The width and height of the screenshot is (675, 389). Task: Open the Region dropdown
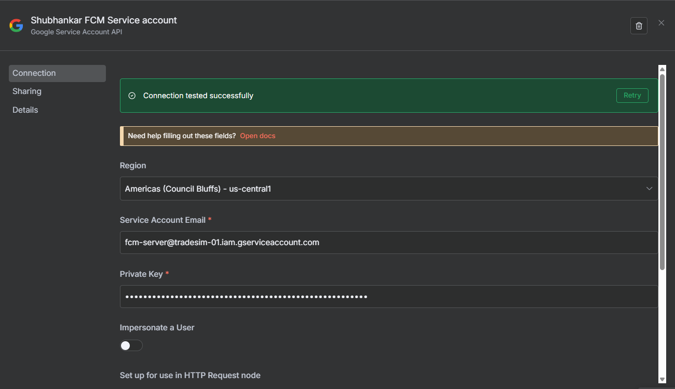coord(388,189)
